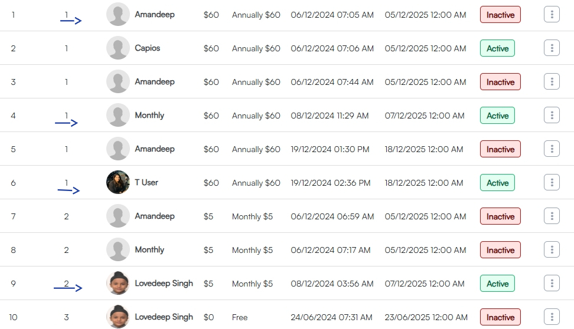Click Lovedeep Singh's avatar in row 9
The height and width of the screenshot is (329, 574).
(118, 283)
